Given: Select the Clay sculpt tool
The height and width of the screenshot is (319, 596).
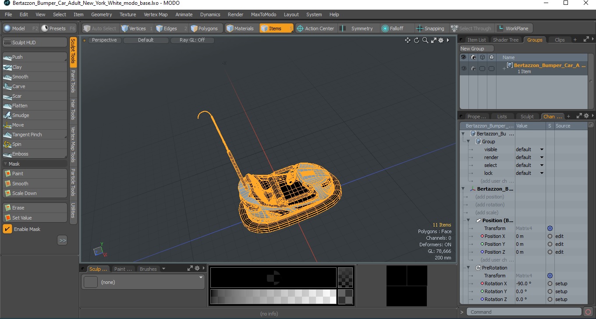Looking at the screenshot, I should coord(35,67).
